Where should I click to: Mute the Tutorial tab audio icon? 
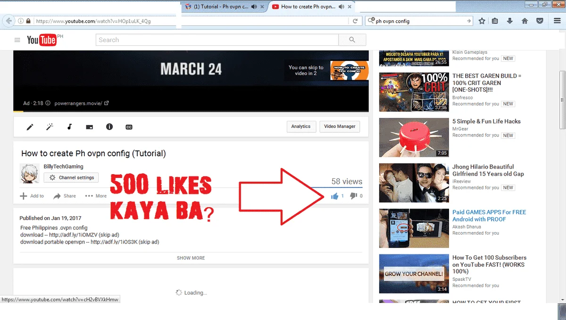tap(254, 7)
